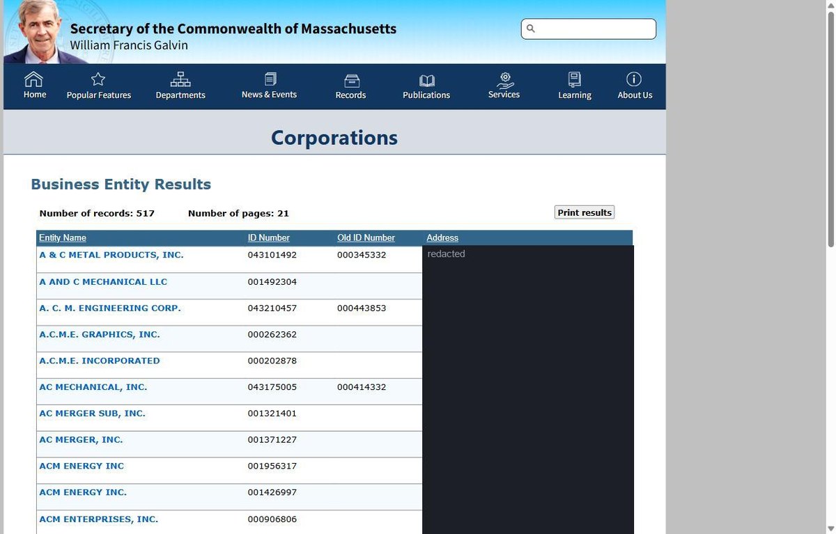Select ID number 001426997

click(272, 492)
